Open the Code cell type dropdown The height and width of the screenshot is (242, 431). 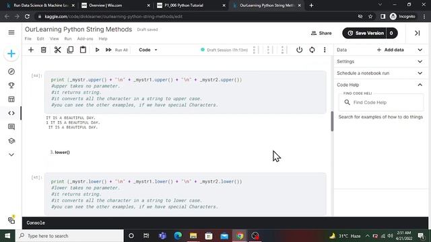point(148,50)
